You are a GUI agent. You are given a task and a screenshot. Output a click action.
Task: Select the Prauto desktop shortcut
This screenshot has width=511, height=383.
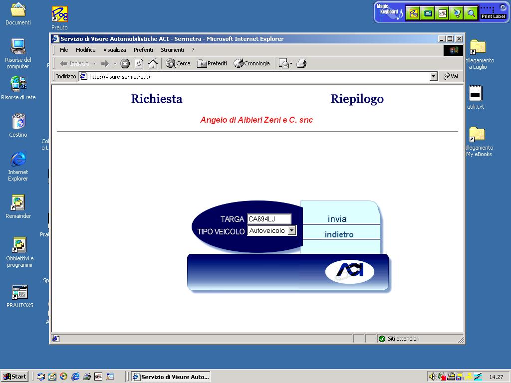60,18
